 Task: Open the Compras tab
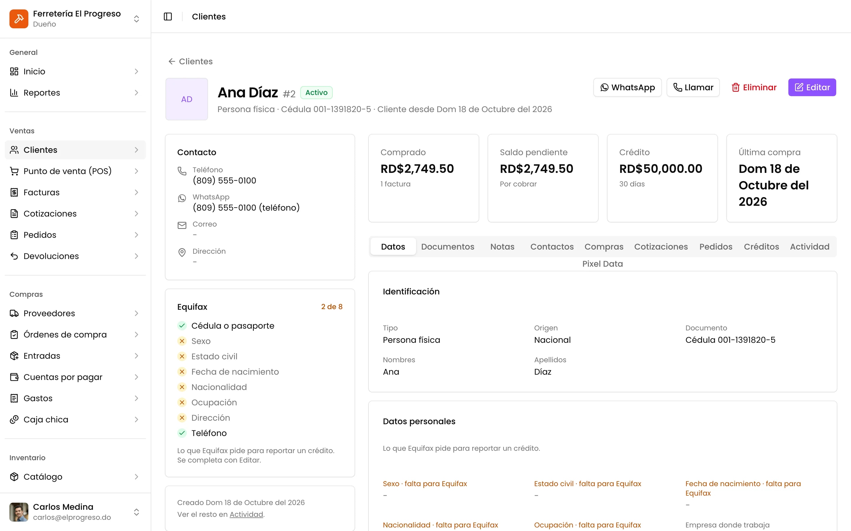click(x=604, y=247)
